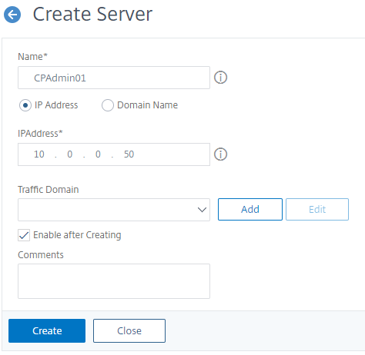Click the Close button
Image resolution: width=365 pixels, height=355 pixels.
[129, 330]
